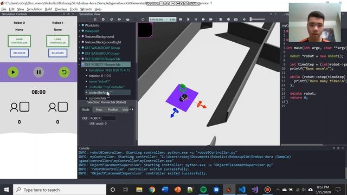
Task: Open the Build menu
Action: coord(48,9)
